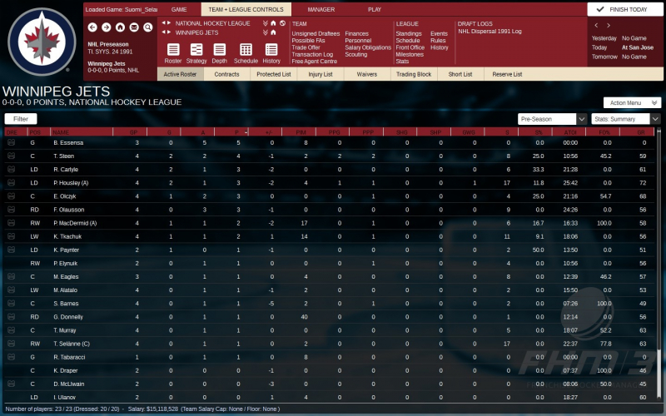This screenshot has height=416, width=666.
Task: Toggle dressed jersey icon for G. Donnelly
Action: point(12,317)
